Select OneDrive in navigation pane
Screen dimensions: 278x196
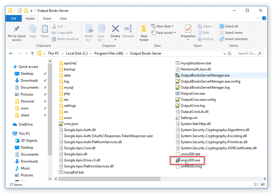(23, 124)
